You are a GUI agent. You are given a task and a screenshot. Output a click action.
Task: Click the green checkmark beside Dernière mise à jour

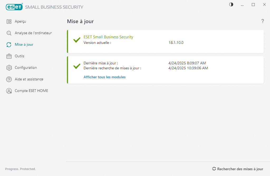click(77, 66)
